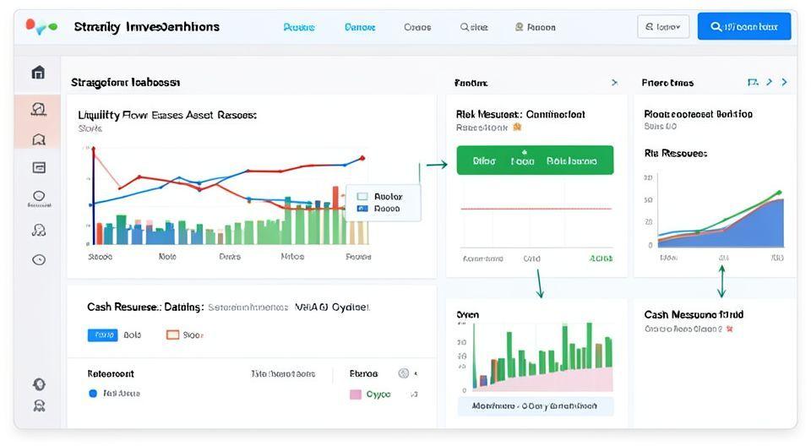The height and width of the screenshot is (446, 811).
Task: Click the pink color swatch beside Cyoe
Action: pyautogui.click(x=355, y=394)
